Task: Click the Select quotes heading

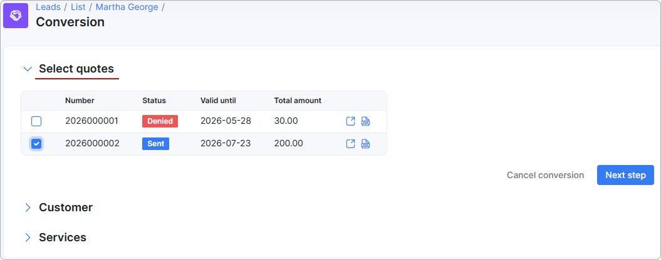Action: click(76, 69)
